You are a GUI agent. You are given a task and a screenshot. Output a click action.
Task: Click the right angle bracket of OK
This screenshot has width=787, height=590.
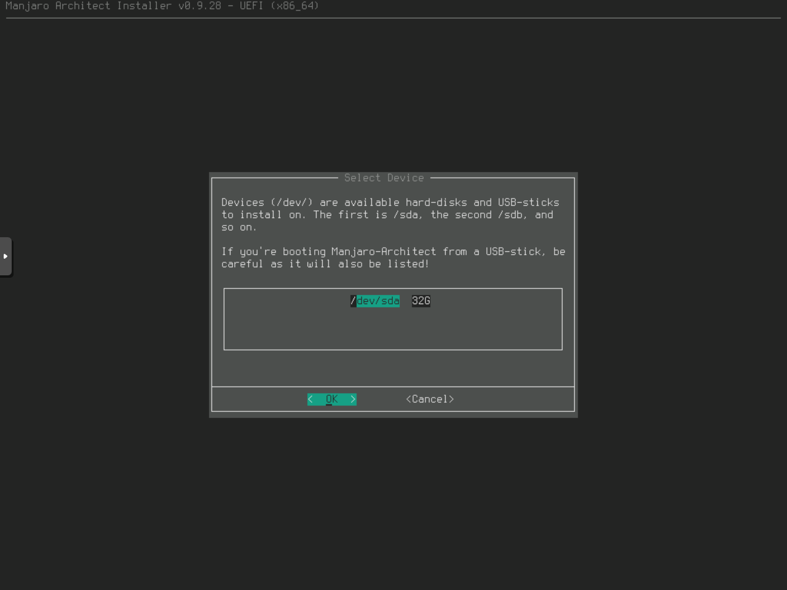coord(353,399)
